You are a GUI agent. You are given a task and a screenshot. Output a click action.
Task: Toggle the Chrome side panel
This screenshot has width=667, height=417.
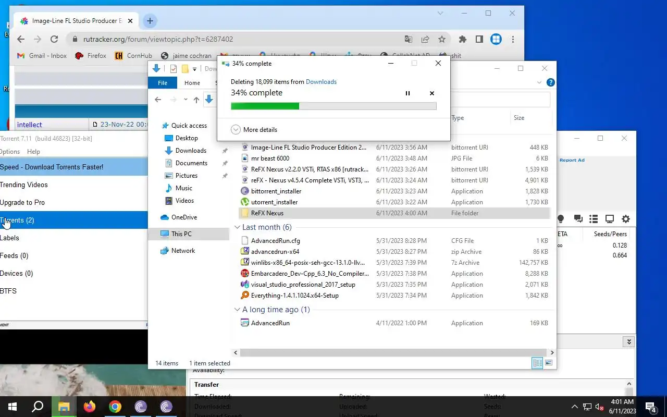[x=479, y=39]
